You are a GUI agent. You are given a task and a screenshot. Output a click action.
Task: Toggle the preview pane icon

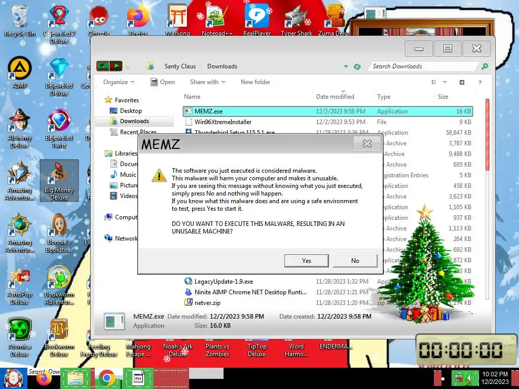point(462,83)
